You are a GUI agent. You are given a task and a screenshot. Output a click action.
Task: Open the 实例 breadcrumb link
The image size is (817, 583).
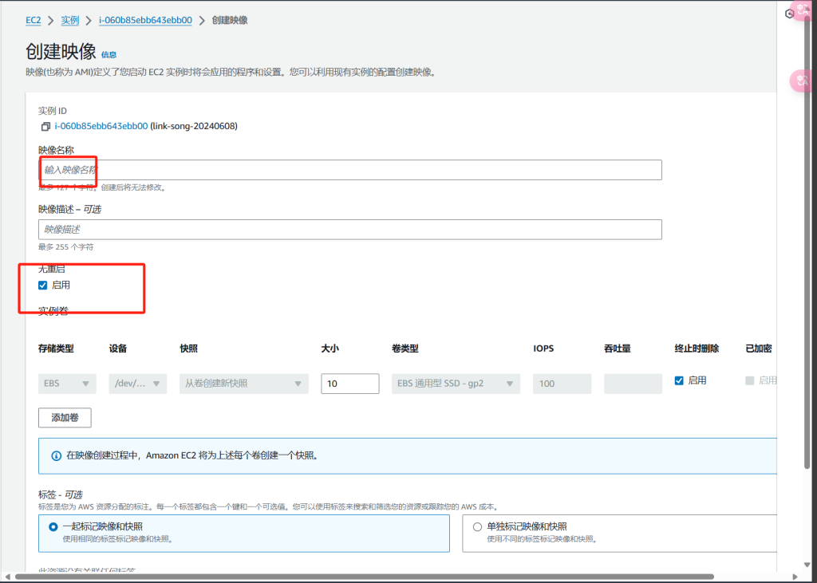[70, 20]
